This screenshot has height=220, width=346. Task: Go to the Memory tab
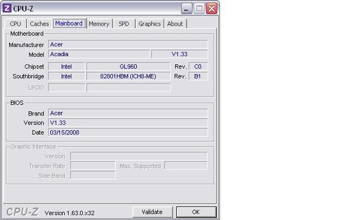coord(99,24)
